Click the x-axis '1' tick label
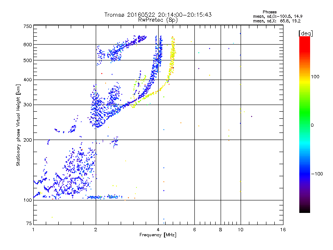 pyautogui.click(x=33, y=230)
